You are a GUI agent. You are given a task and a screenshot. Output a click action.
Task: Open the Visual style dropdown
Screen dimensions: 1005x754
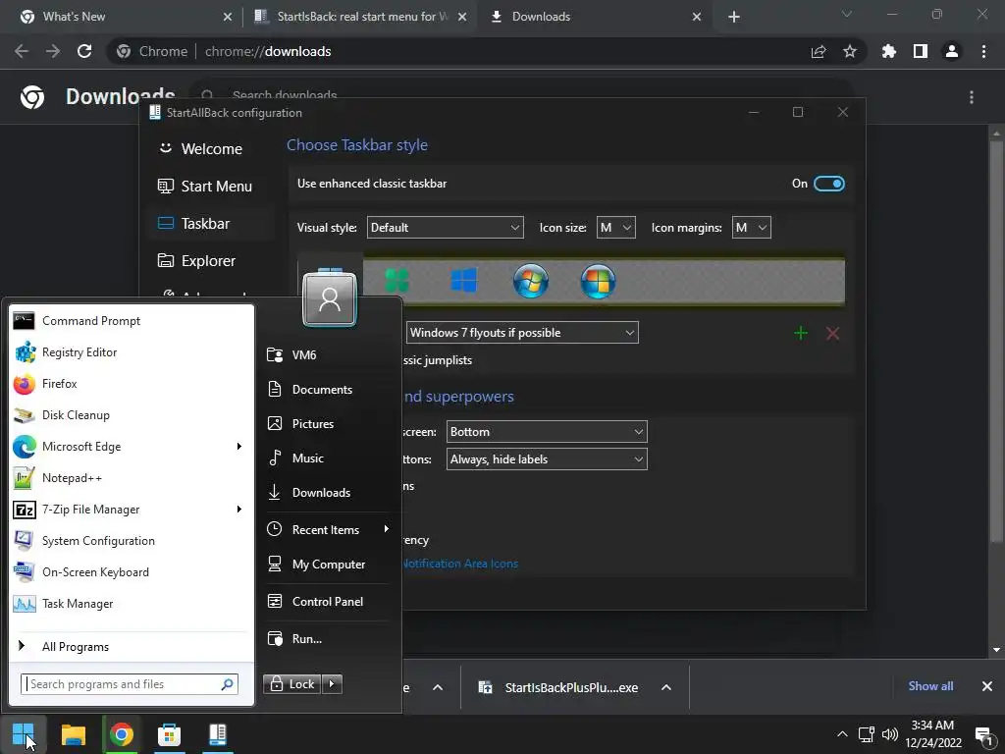point(445,228)
